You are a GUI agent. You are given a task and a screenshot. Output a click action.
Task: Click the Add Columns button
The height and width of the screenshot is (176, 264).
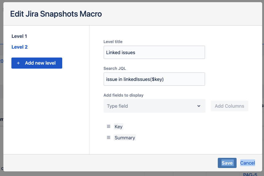tap(229, 106)
